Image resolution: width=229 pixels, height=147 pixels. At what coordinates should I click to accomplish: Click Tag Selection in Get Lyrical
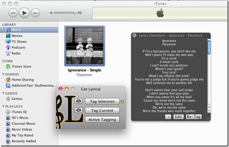click(x=102, y=101)
